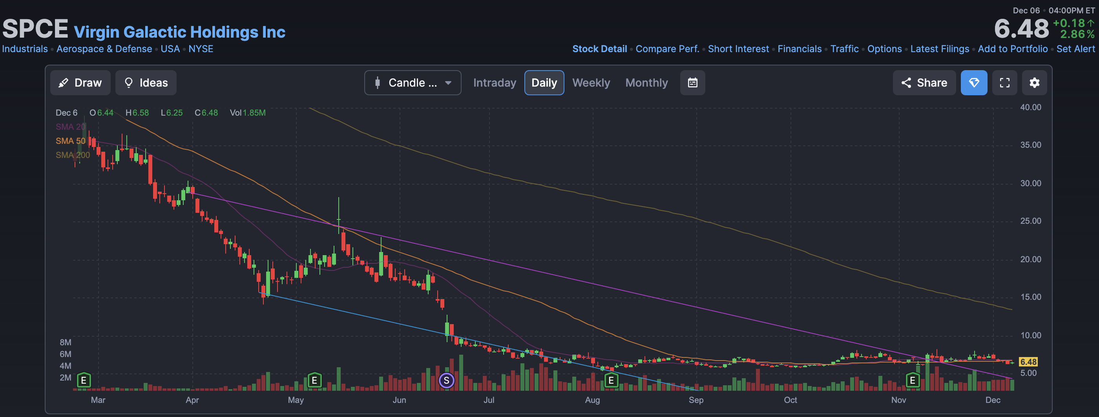This screenshot has height=417, width=1099.
Task: Switch to Monthly timeframe
Action: click(x=646, y=83)
